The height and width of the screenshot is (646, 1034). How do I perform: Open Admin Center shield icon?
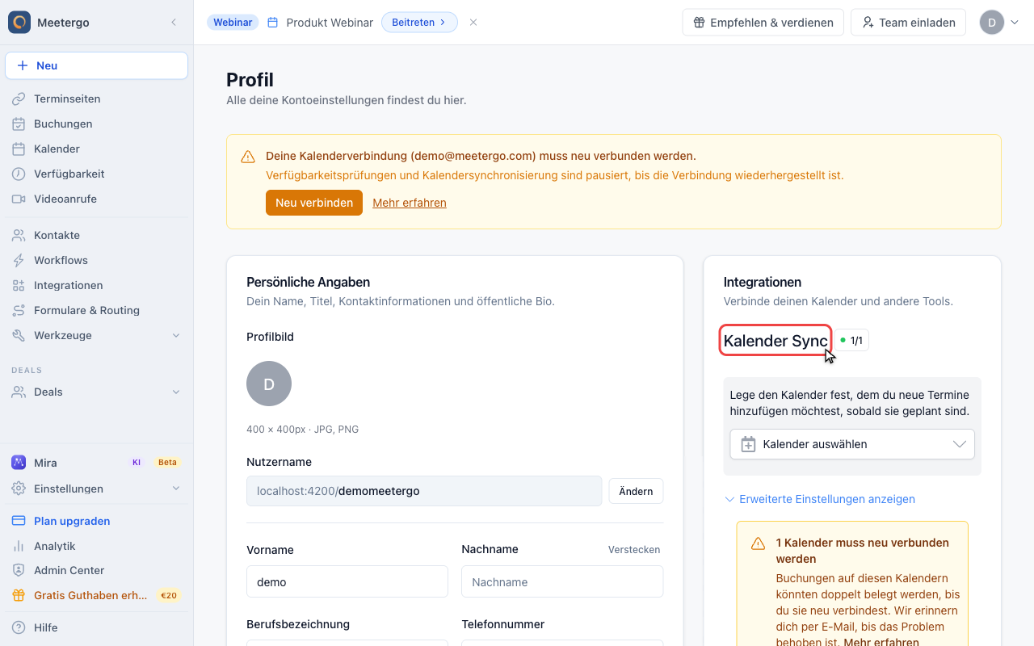19,571
